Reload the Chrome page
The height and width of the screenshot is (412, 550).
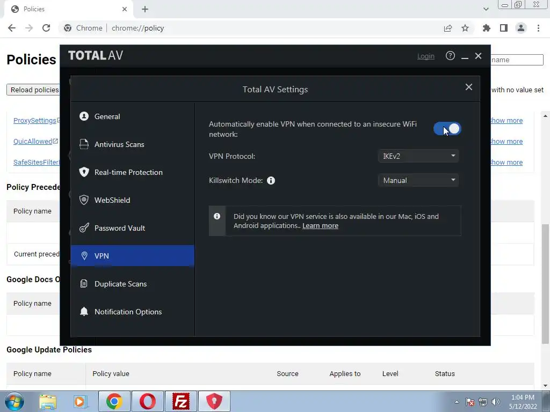click(x=46, y=28)
